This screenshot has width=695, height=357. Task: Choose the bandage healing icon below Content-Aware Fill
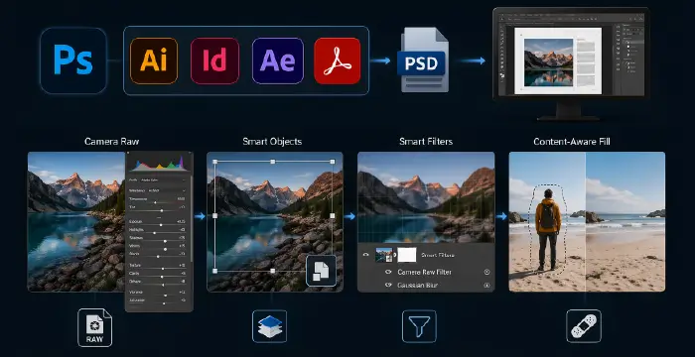(584, 326)
